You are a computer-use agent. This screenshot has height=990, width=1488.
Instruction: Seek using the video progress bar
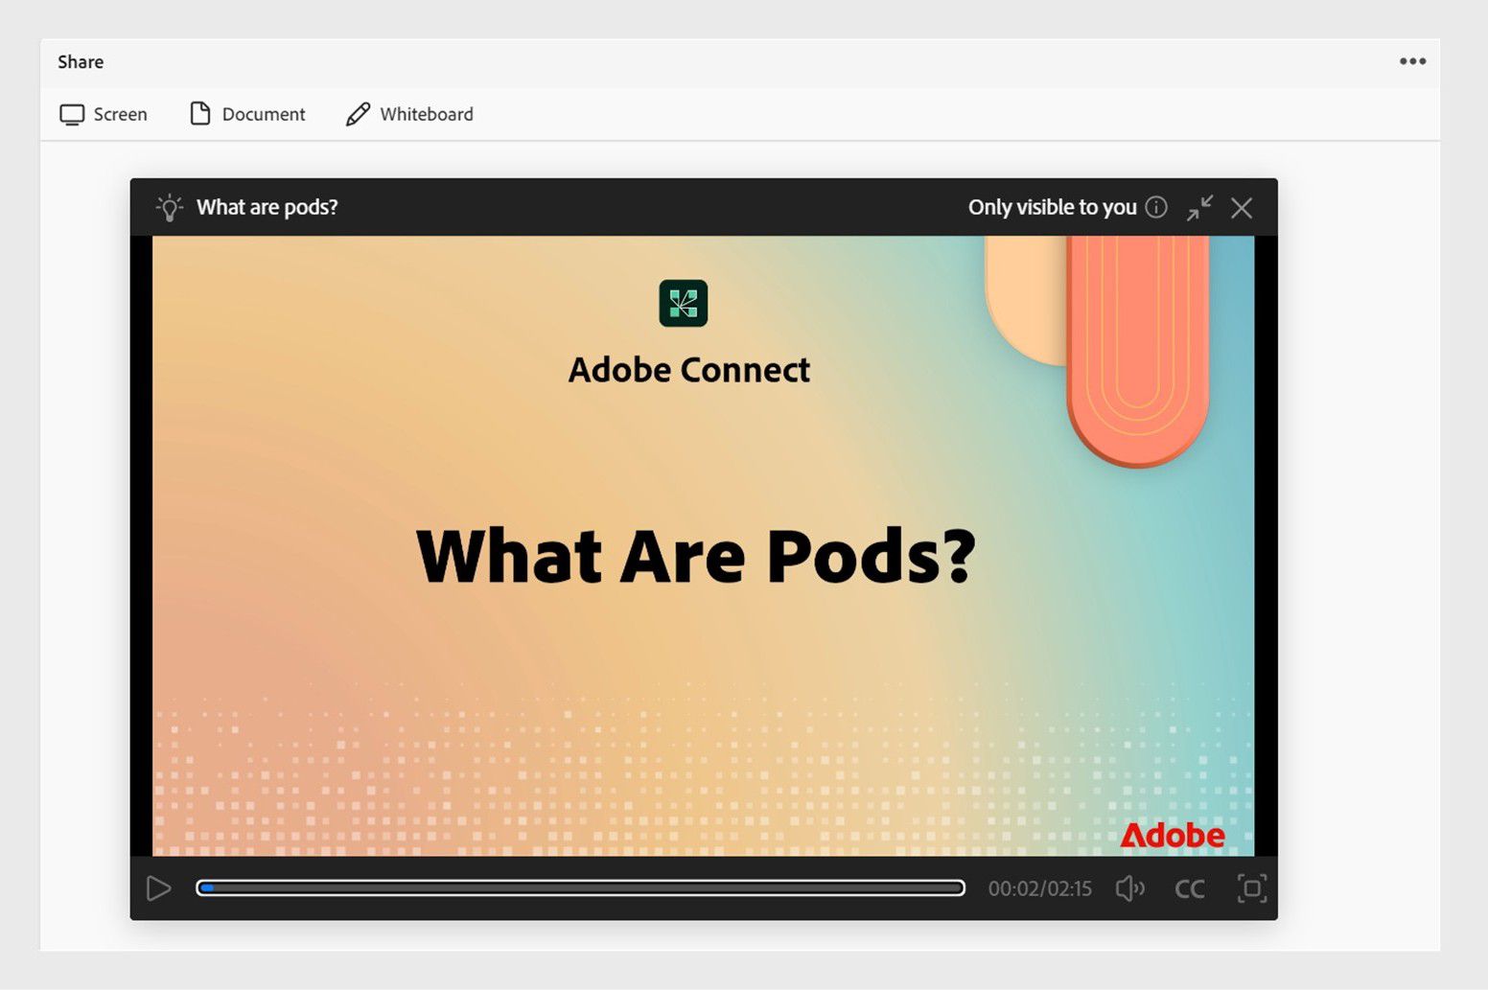(580, 888)
